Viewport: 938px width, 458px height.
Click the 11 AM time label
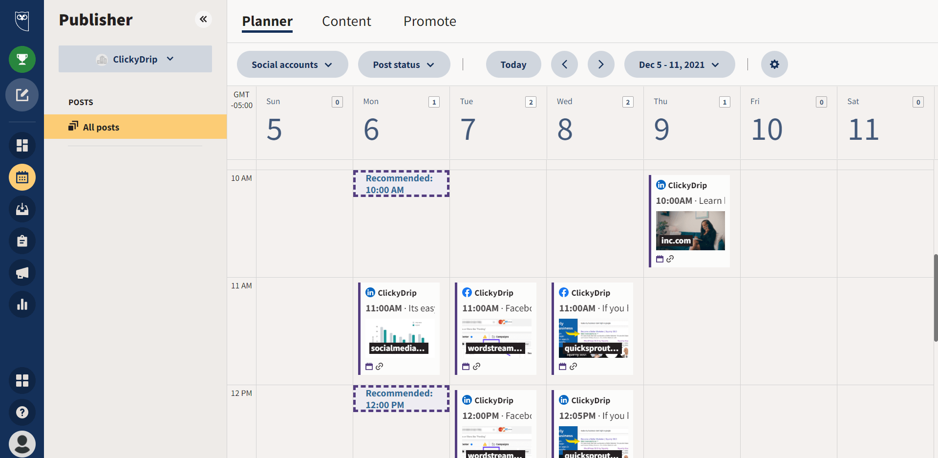coord(241,285)
